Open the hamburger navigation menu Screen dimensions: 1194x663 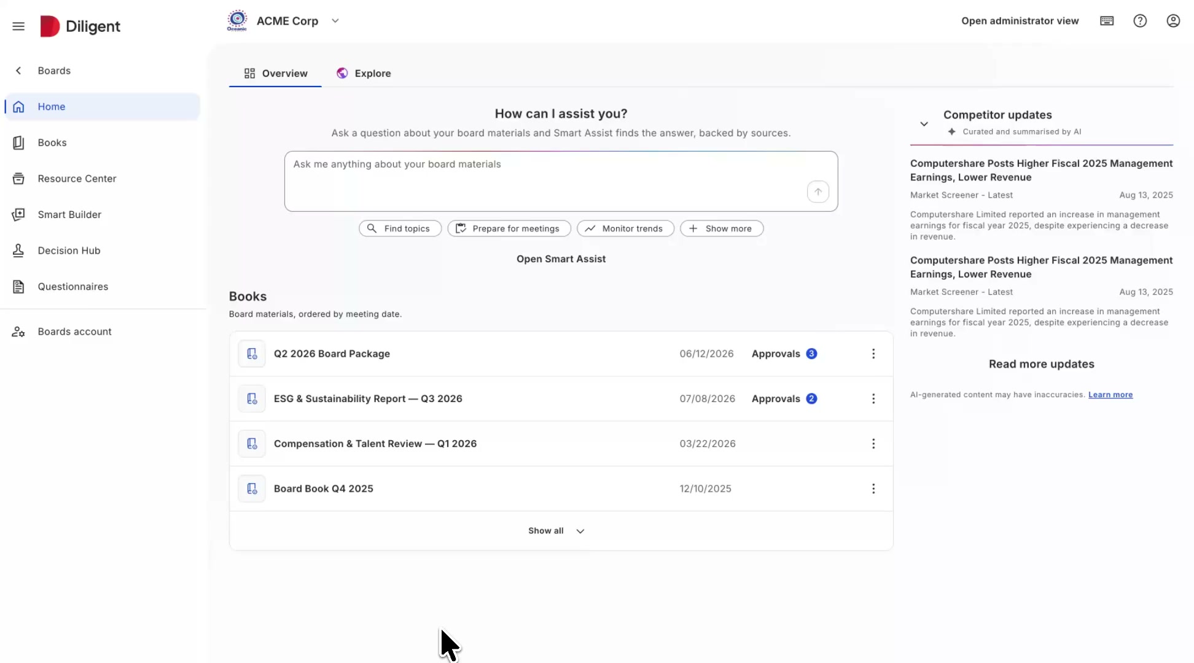tap(18, 26)
